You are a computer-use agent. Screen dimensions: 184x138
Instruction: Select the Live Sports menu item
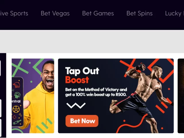14,14
